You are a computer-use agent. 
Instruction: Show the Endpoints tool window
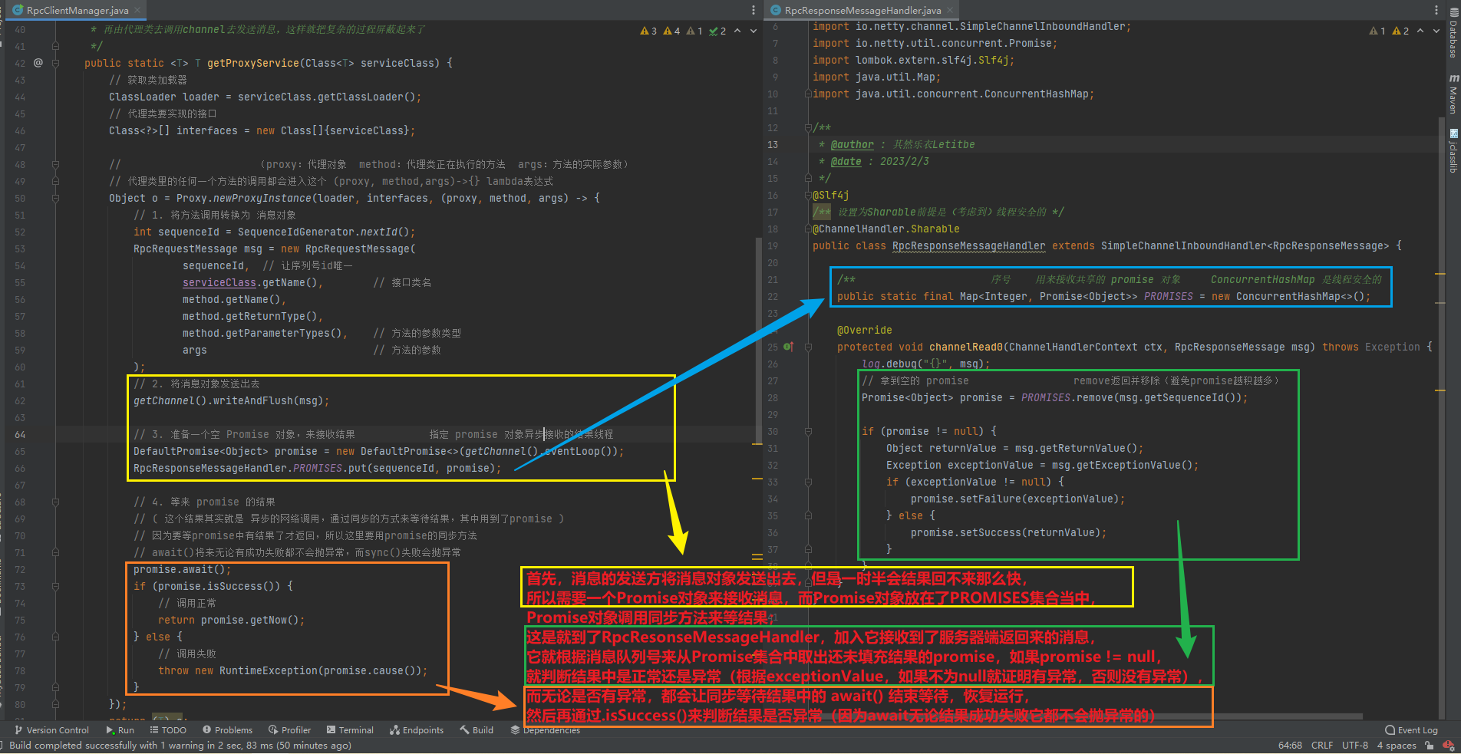click(417, 730)
